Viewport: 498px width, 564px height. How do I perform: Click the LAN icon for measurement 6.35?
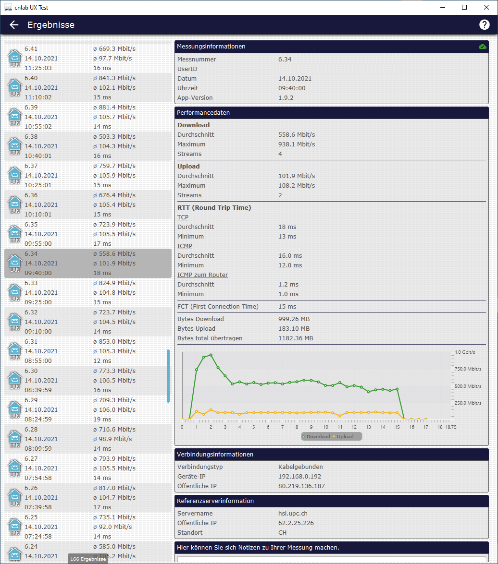tap(15, 234)
